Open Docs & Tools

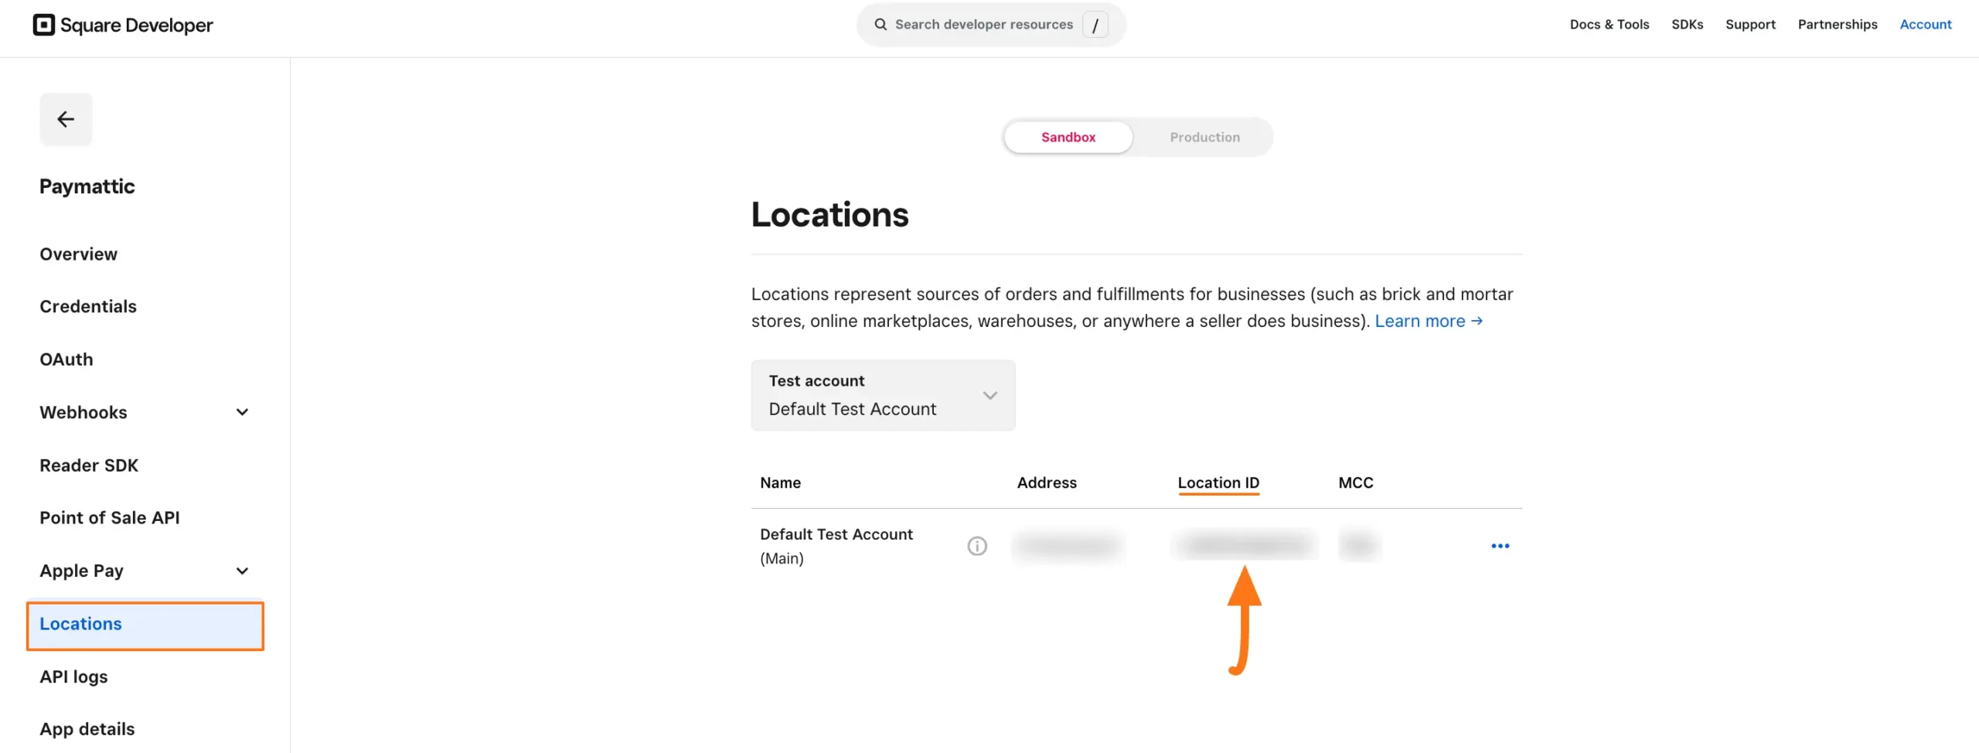[x=1609, y=24]
